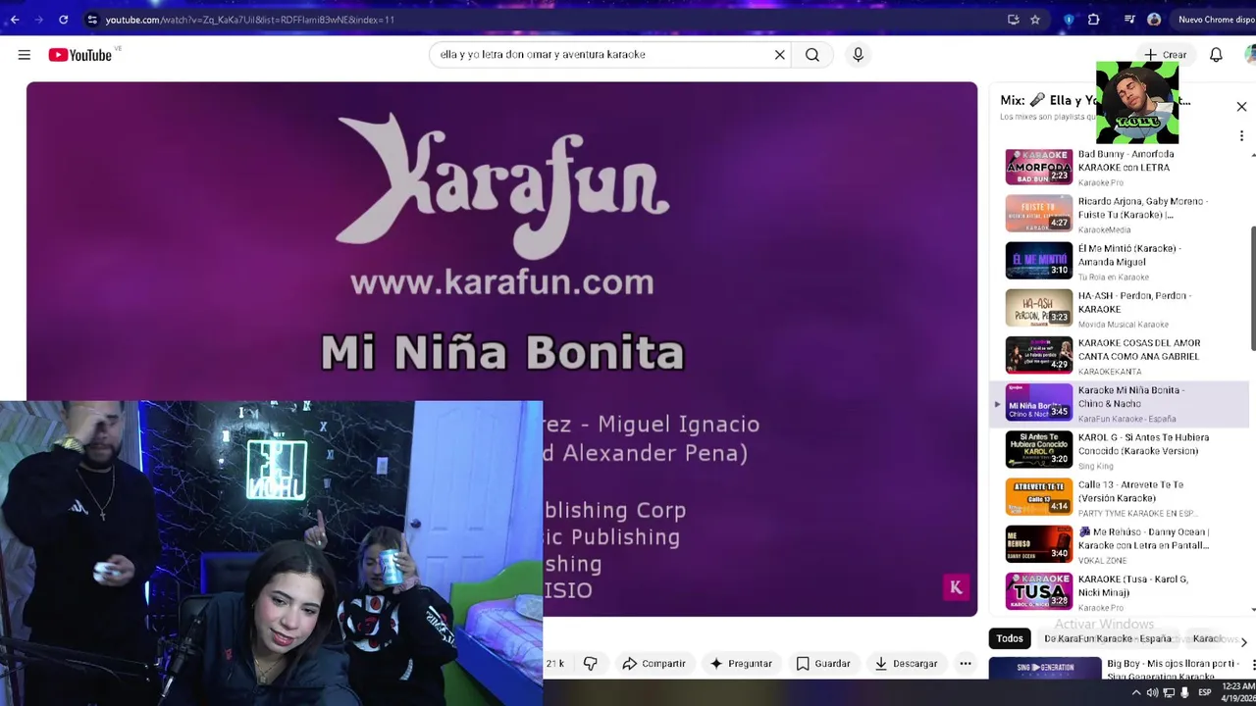This screenshot has width=1256, height=706.
Task: Run search with the magnifier button
Action: 812,55
